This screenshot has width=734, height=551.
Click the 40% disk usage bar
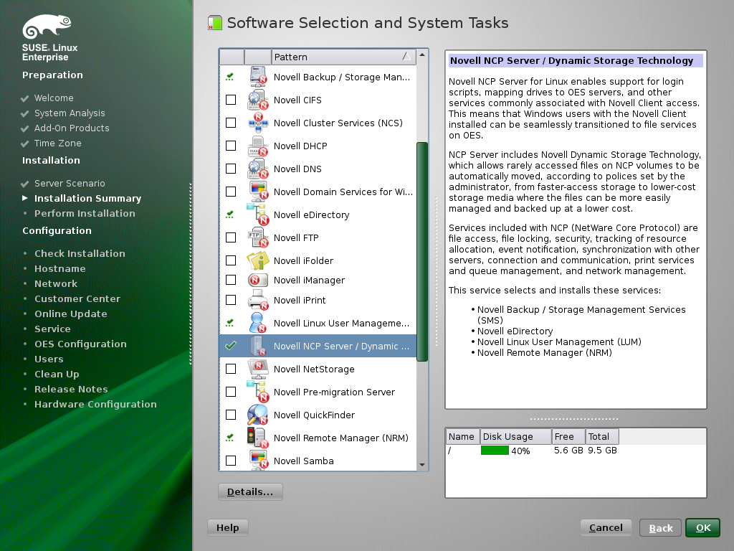tap(495, 451)
